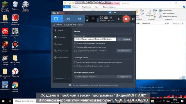Screen dimensions: 186x104
Task: Open Bandicam help question mark
Action: pos(120,12)
